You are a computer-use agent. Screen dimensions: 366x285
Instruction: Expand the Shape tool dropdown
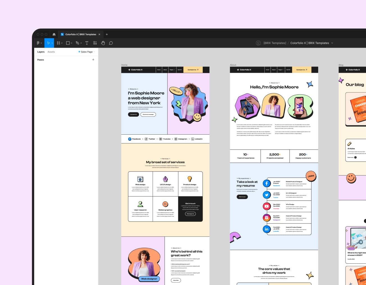[71, 43]
